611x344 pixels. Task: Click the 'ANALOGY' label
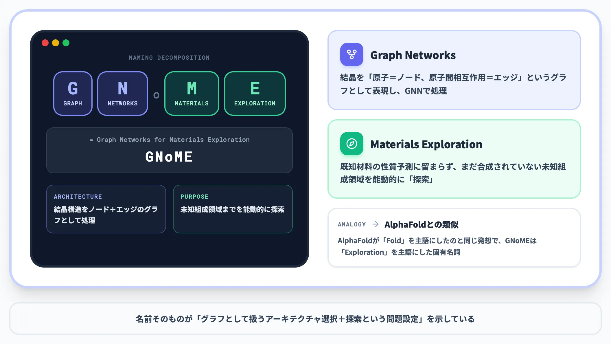352,224
